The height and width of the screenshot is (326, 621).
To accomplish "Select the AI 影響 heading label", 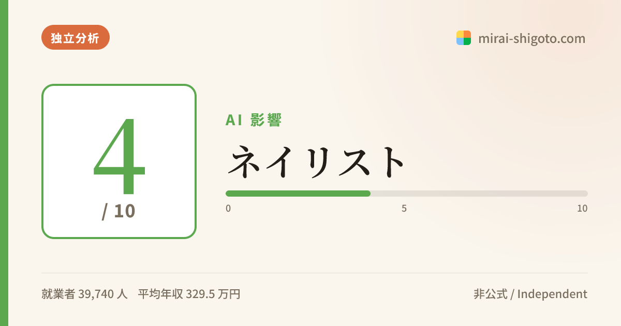I will pos(254,120).
